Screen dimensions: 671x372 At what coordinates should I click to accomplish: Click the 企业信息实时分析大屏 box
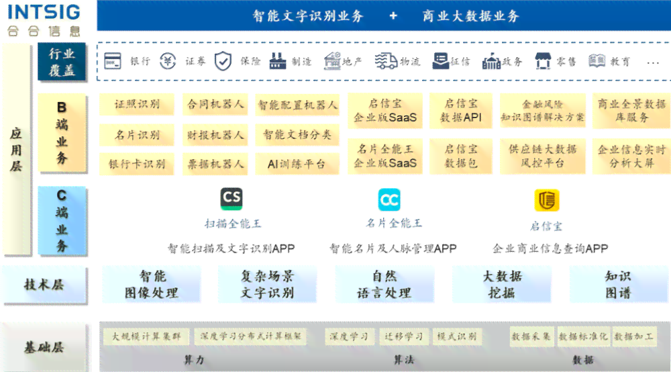point(631,156)
